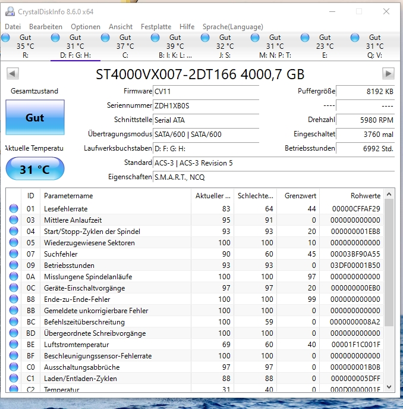
Task: Click the CrystalDiskInfo title bar icon
Action: click(x=10, y=11)
